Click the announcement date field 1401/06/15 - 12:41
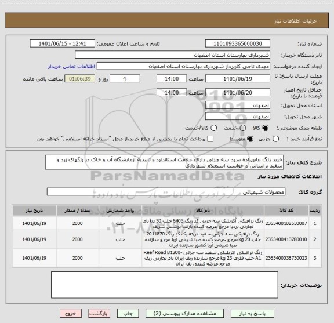Viewport: 334px width, 323px height. pos(63,43)
